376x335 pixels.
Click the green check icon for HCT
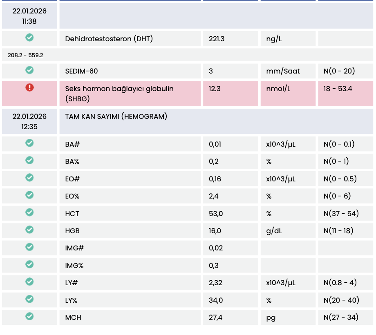click(x=29, y=212)
